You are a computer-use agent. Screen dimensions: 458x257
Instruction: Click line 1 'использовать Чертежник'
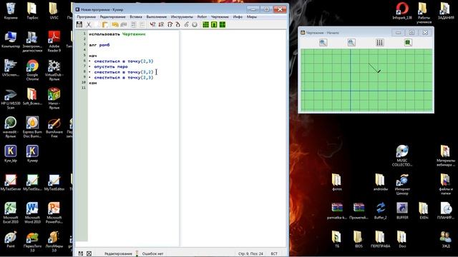click(x=117, y=34)
